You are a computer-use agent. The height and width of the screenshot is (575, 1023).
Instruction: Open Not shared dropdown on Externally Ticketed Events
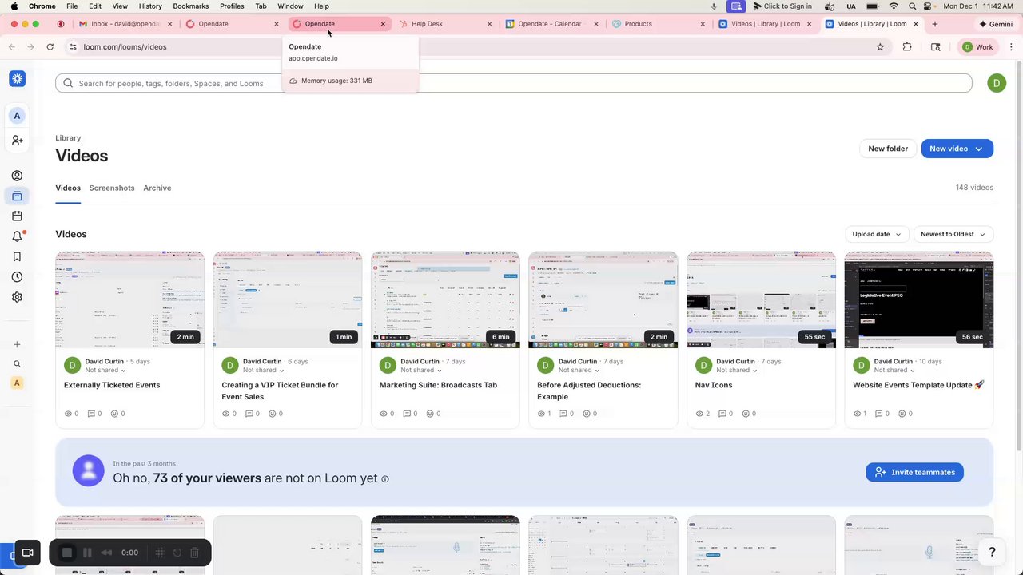click(x=106, y=371)
